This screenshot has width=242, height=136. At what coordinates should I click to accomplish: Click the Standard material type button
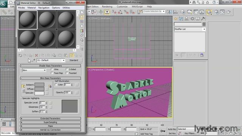pos(74,60)
